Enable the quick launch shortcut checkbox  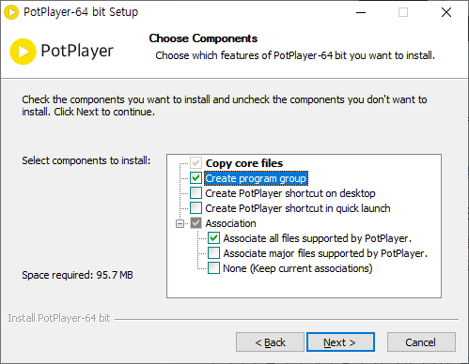(x=195, y=208)
